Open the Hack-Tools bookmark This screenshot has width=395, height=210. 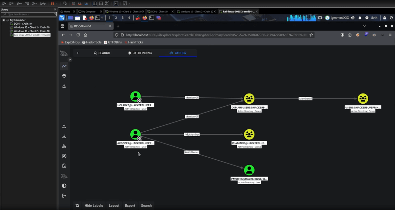(92, 42)
